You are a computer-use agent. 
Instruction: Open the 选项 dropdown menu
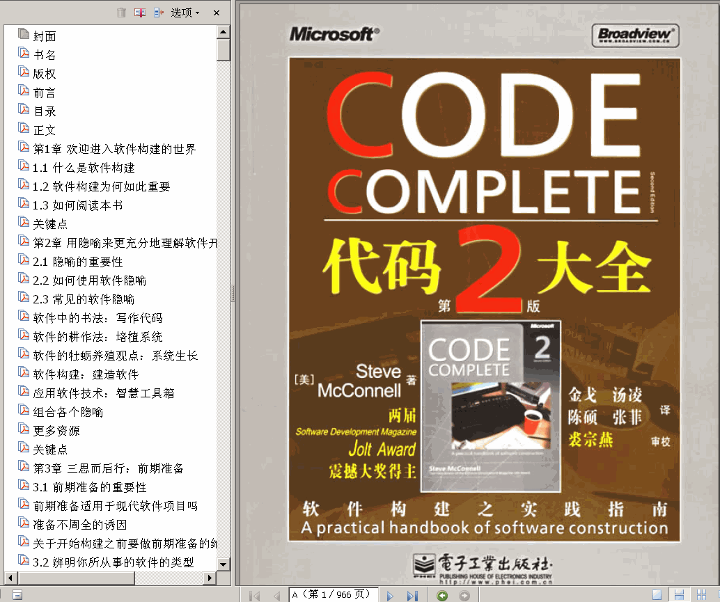[x=185, y=13]
